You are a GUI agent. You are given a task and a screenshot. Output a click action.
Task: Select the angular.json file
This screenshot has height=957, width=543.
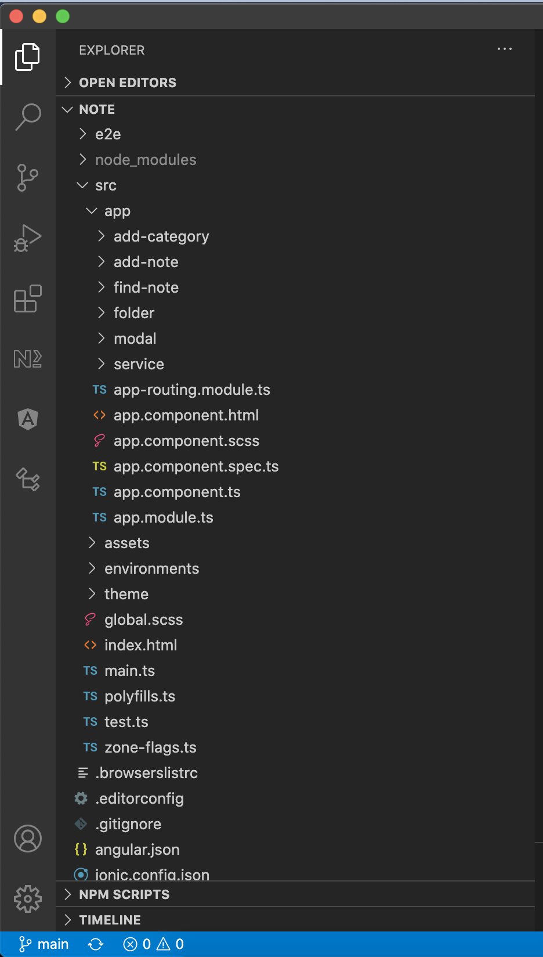[x=137, y=850]
